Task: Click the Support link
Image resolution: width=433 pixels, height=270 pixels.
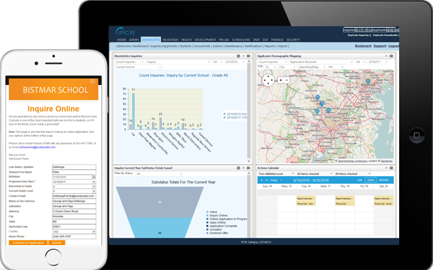Action: (380, 46)
